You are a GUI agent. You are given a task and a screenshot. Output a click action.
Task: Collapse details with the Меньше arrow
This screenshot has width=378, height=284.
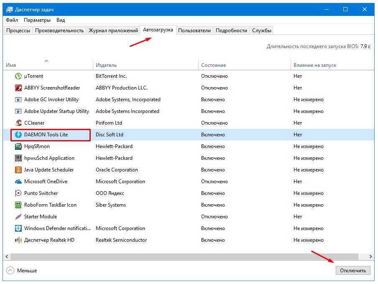tap(10, 271)
